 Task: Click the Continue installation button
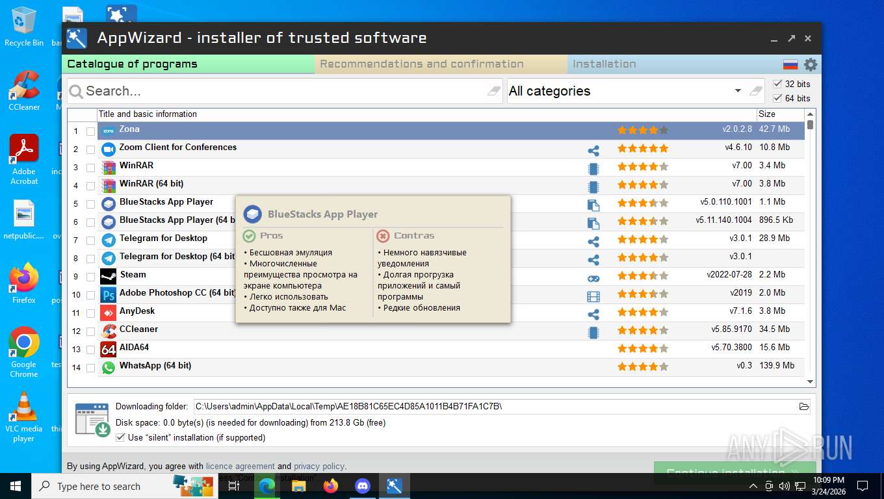coord(735,472)
